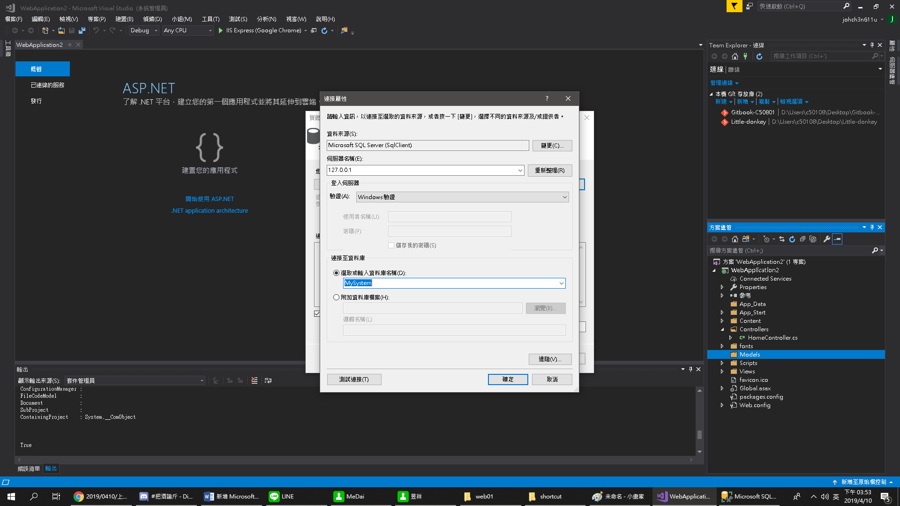Click the Find in Files toolbar icon
The image size is (900, 506).
(x=345, y=30)
